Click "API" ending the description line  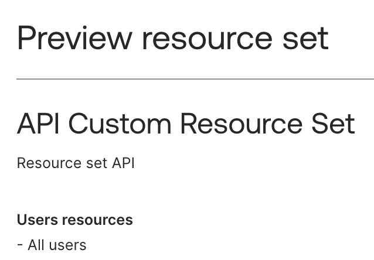click(123, 163)
